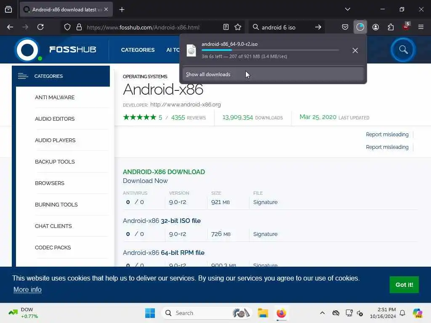Download Android-x86 64-bit RPM file
431x323 pixels.
[x=164, y=253]
